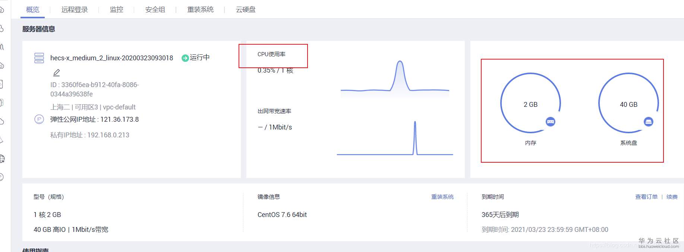Click the pencil edit icon under the server name

coord(57,73)
